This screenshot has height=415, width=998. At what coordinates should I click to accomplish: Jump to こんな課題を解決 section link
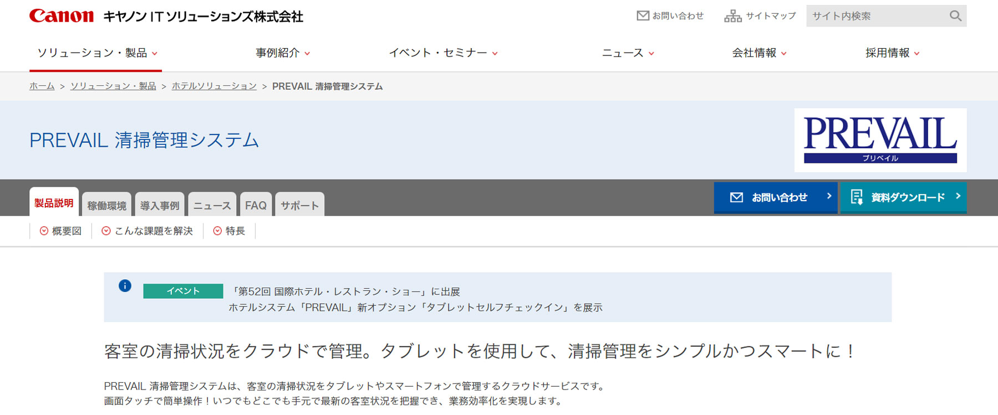(154, 231)
